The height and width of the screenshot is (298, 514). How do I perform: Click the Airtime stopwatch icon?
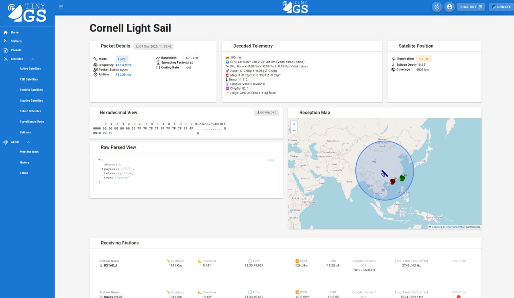96,74
